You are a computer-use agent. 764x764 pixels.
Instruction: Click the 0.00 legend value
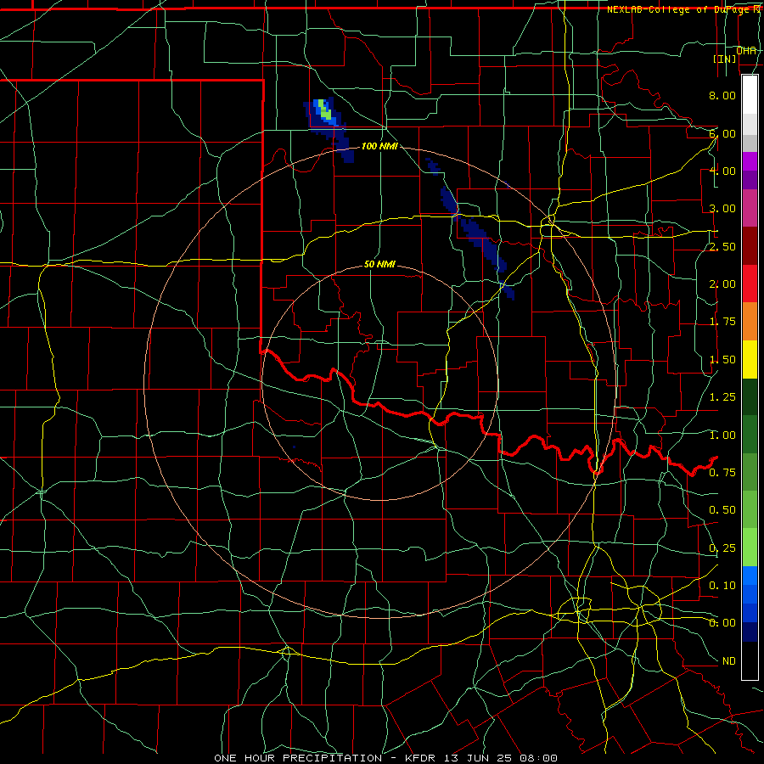coord(722,623)
